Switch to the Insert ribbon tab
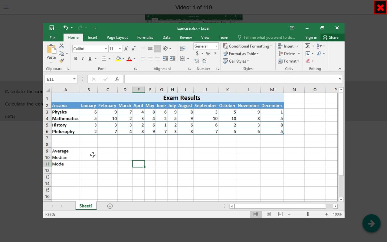This screenshot has height=242, width=387. 93,38
